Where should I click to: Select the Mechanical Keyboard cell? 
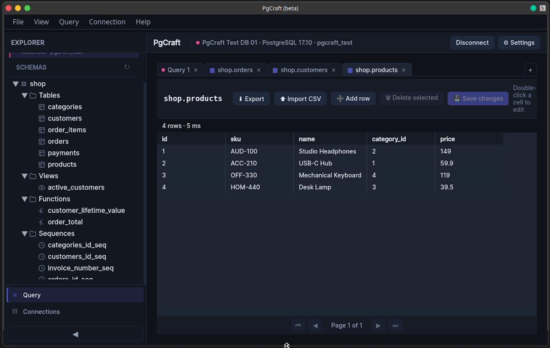click(330, 175)
